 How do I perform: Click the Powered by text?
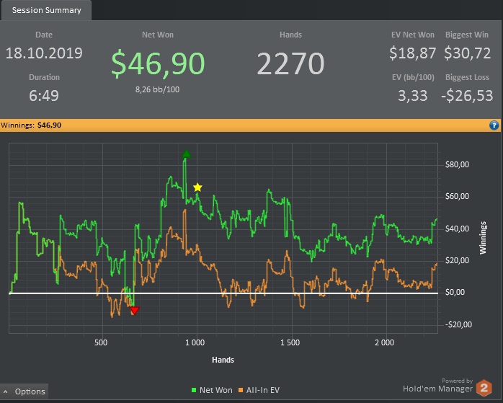(x=457, y=381)
